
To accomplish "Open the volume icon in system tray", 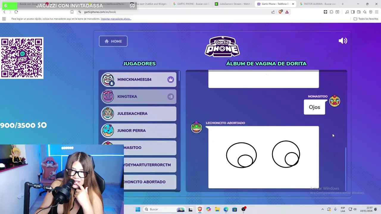I will click(355, 209).
